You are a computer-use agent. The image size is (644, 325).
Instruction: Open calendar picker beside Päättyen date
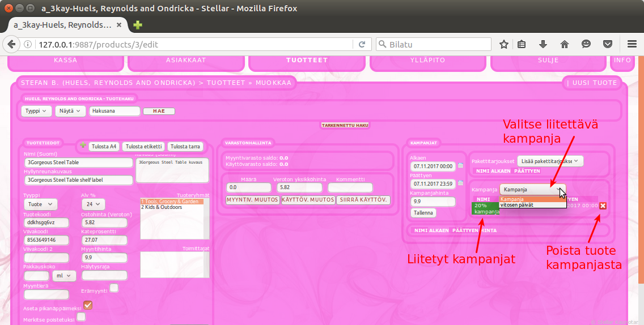coord(460,183)
